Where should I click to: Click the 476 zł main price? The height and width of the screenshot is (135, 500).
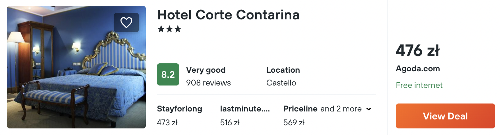pos(418,51)
